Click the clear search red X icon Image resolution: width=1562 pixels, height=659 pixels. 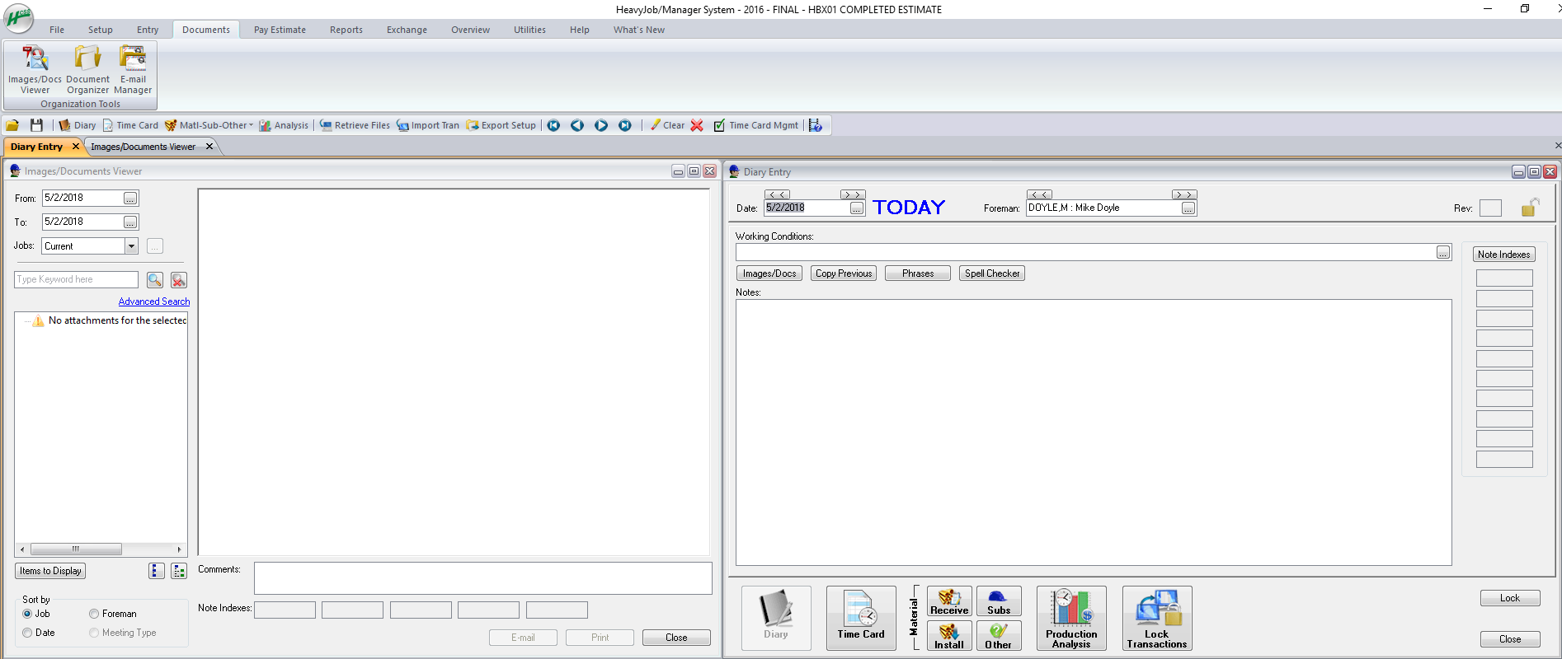click(x=179, y=280)
